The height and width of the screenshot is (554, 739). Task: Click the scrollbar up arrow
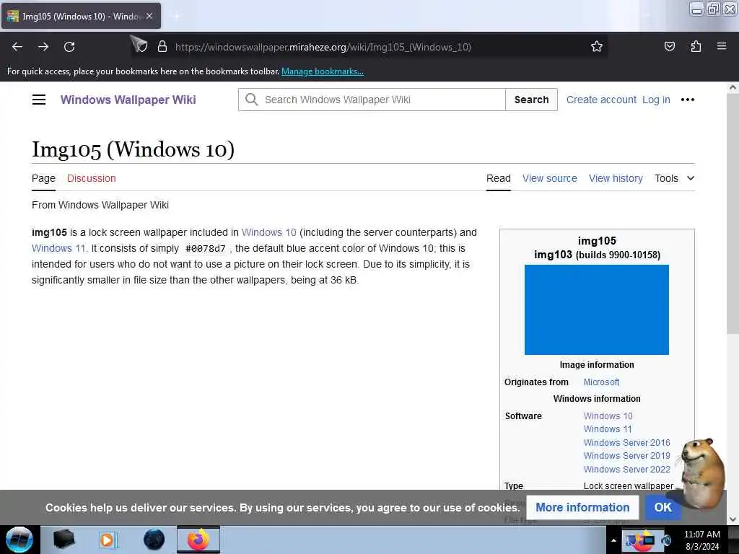pyautogui.click(x=733, y=87)
